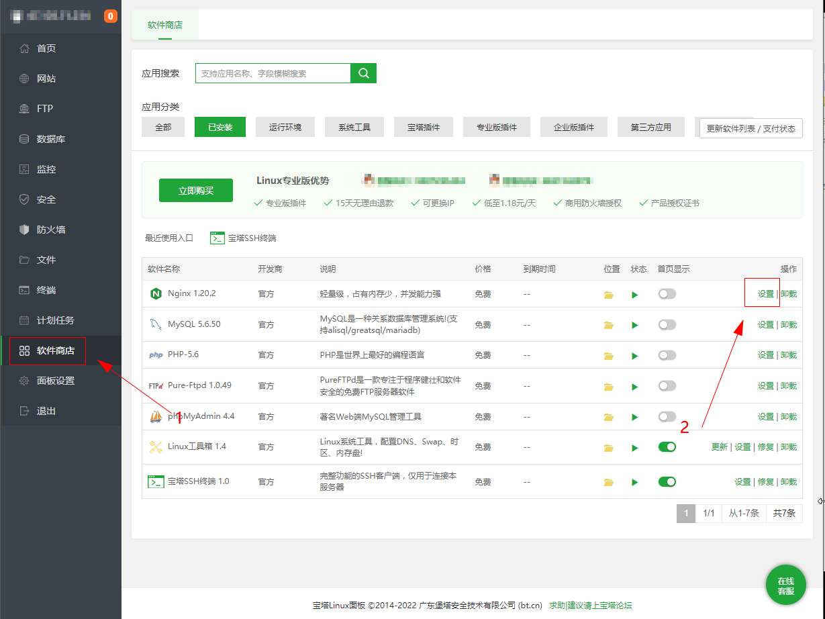Open the Linux工具箱 folder icon

(x=609, y=447)
